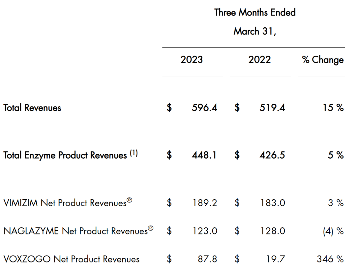Screen dimensions: 356x271
Task: Select the 87.8 VOXZOGO value
Action: [x=207, y=259]
